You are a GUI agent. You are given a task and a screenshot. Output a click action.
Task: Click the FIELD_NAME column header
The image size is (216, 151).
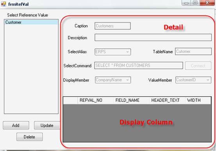[x=132, y=101]
